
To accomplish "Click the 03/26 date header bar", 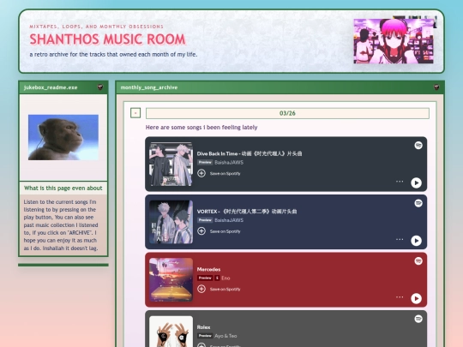I will [287, 113].
